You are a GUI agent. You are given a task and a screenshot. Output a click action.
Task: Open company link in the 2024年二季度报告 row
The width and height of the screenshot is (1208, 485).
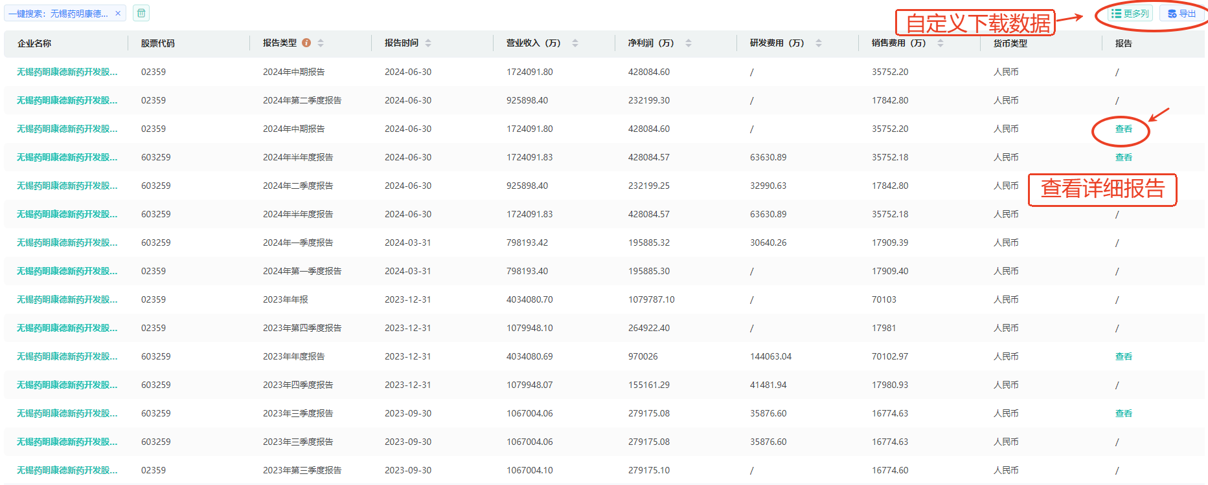tap(67, 186)
